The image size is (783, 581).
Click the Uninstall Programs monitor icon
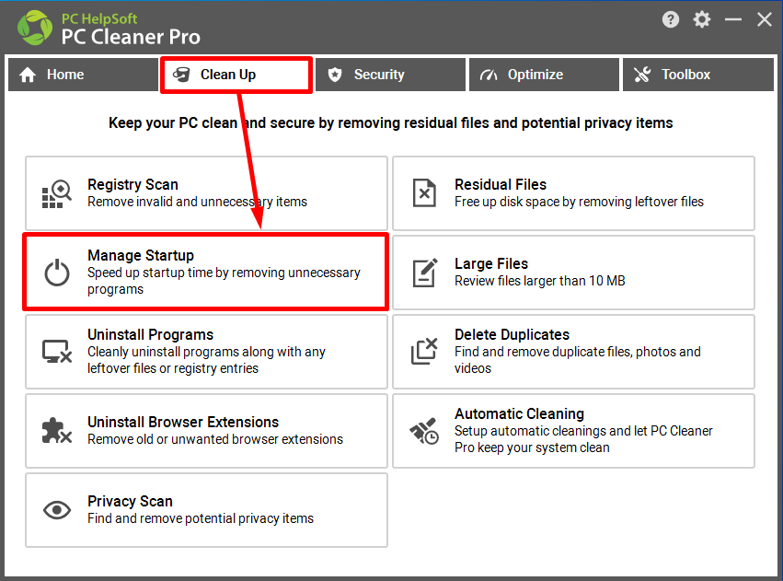(57, 351)
